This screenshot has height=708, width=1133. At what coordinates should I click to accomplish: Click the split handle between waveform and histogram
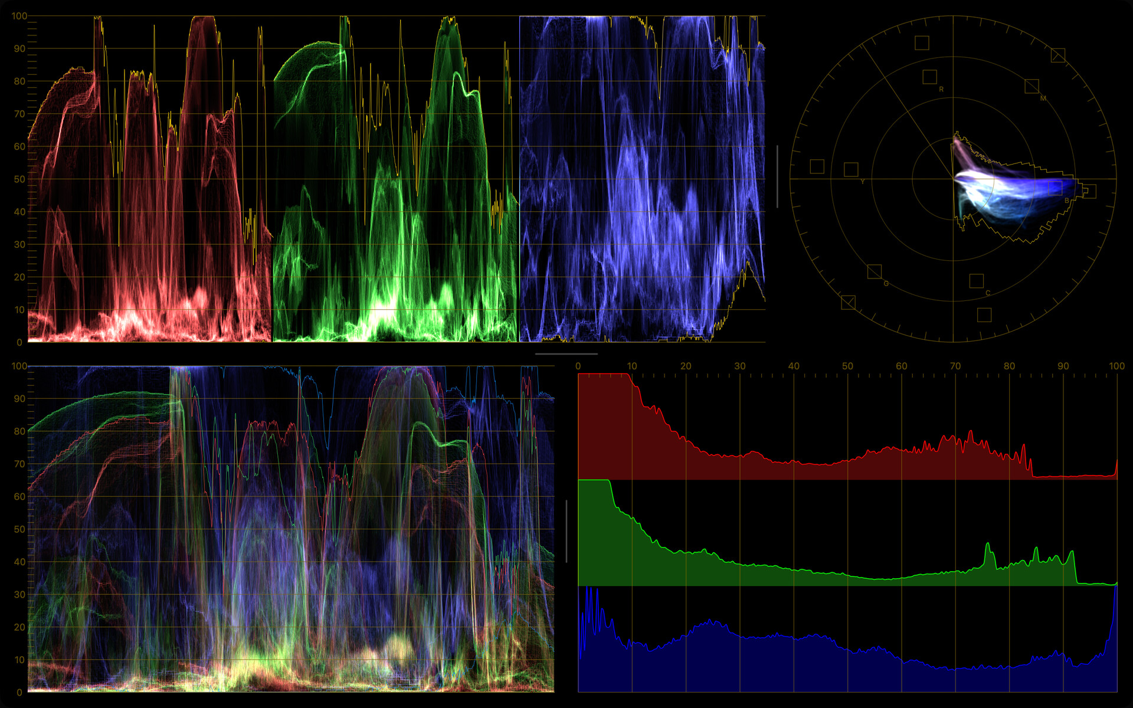point(566,531)
